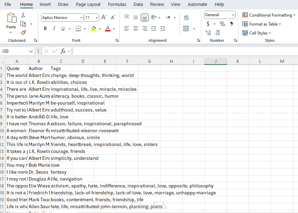Click the text direction paragraph icon
This screenshot has height=213, width=298.
click(x=168, y=18)
